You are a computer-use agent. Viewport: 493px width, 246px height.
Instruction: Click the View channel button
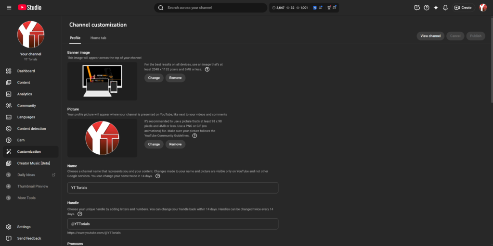tap(430, 36)
